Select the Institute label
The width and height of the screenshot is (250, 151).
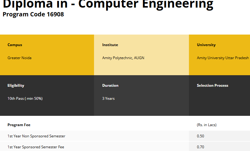[x=110, y=45]
